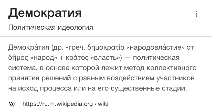The image size is (212, 111).
Task: Open the three-dot more options menu
Action: (197, 14)
